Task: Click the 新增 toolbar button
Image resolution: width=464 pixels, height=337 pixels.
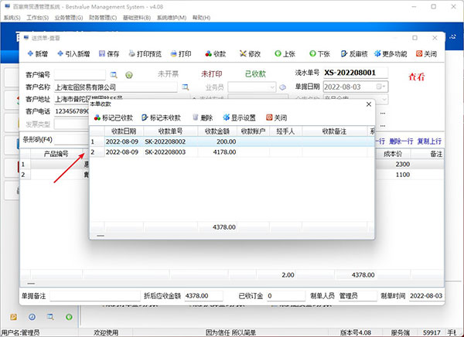Action: [x=38, y=54]
